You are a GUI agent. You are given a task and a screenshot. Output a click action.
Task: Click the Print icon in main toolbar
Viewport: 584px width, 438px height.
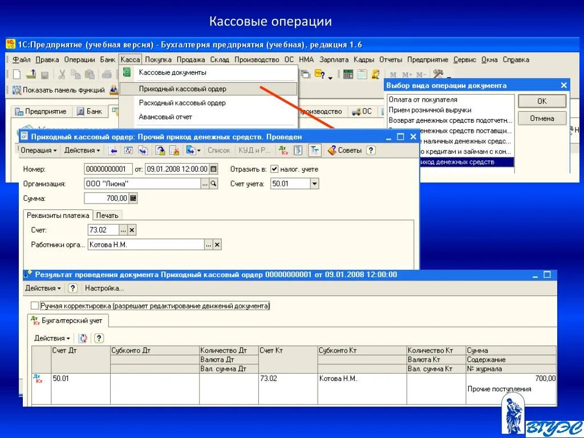click(x=107, y=74)
